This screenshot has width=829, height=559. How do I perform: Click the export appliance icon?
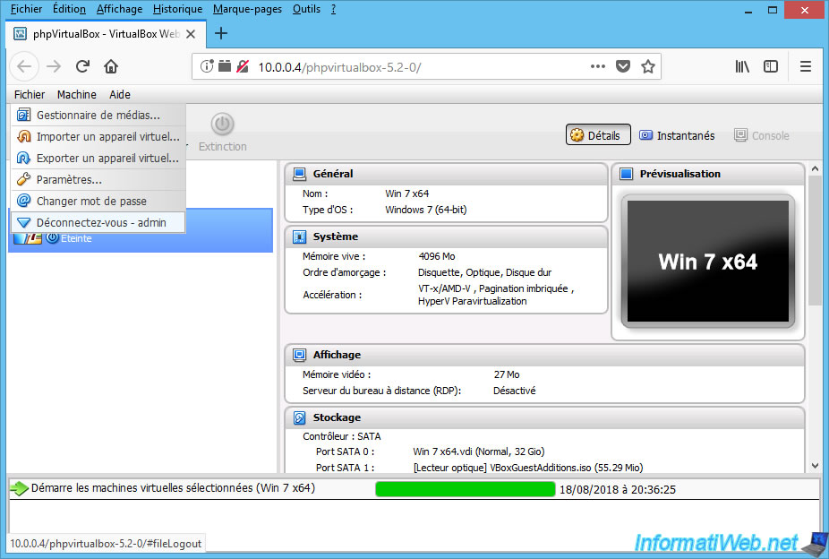point(23,159)
